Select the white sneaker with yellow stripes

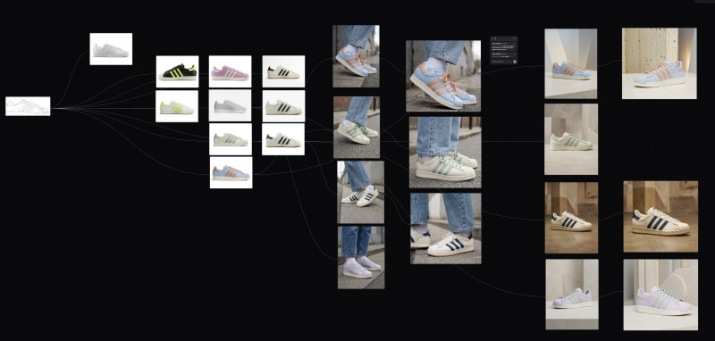176,106
